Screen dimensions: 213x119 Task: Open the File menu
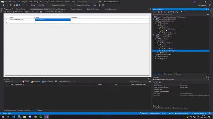(x=6, y=2)
